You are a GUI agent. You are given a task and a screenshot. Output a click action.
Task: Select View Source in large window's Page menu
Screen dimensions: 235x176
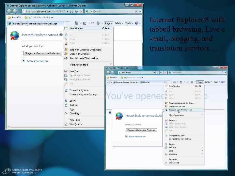(x=84, y=124)
